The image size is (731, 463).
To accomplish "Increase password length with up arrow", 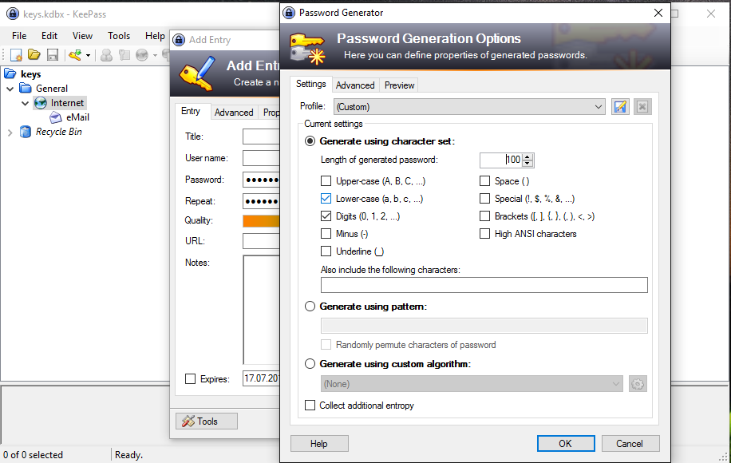I will [528, 156].
